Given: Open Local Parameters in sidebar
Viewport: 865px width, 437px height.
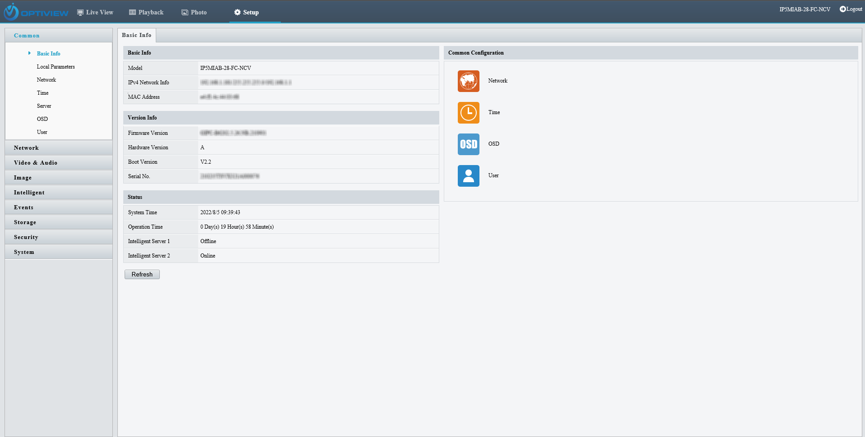Looking at the screenshot, I should tap(56, 67).
